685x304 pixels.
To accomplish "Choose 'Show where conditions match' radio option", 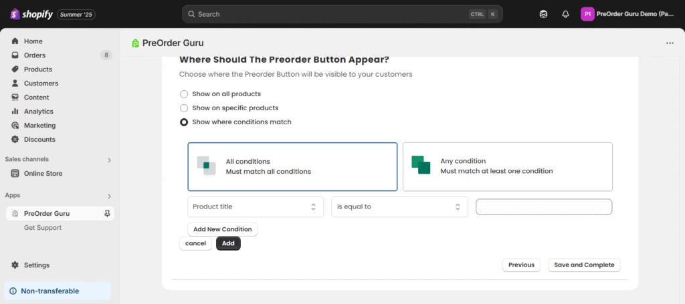I will [184, 122].
